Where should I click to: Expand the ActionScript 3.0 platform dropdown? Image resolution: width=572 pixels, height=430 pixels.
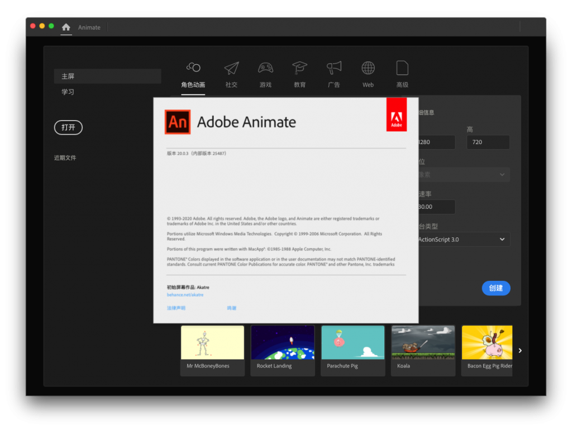pos(464,239)
